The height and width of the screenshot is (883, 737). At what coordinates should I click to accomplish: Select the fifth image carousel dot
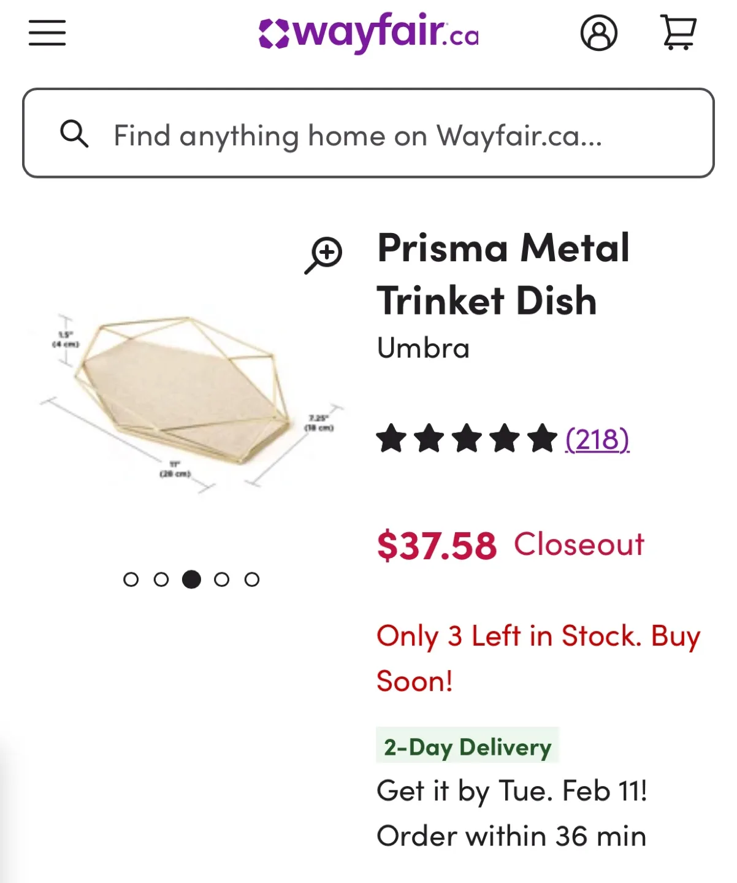coord(252,579)
